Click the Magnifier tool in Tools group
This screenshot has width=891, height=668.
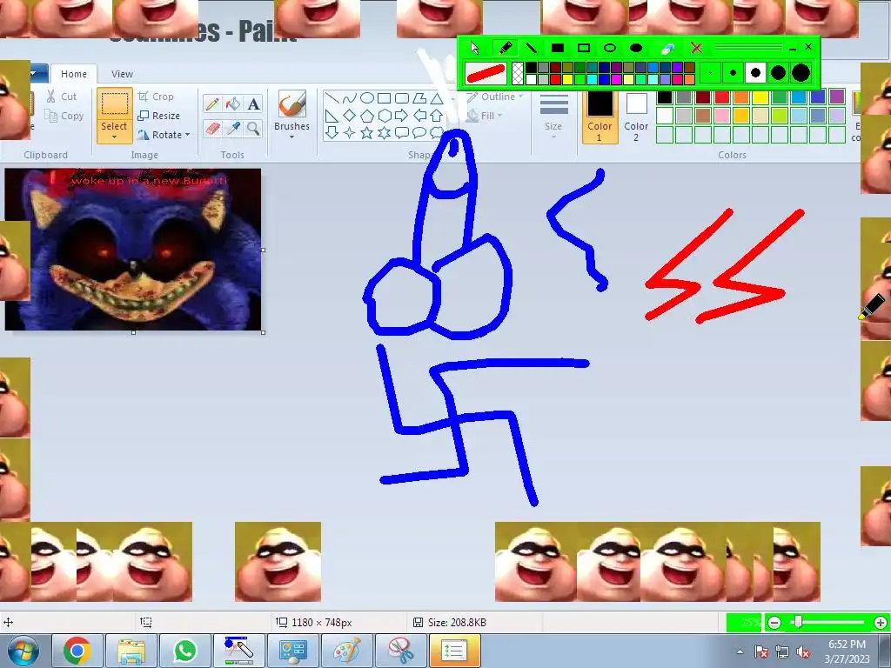click(x=253, y=129)
